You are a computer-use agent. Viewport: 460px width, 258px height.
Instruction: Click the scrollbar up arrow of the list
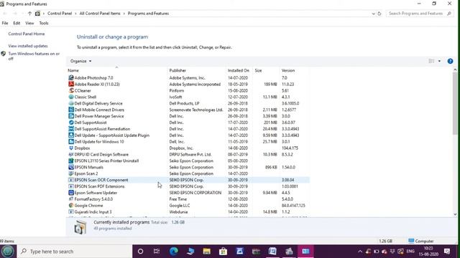coord(455,70)
